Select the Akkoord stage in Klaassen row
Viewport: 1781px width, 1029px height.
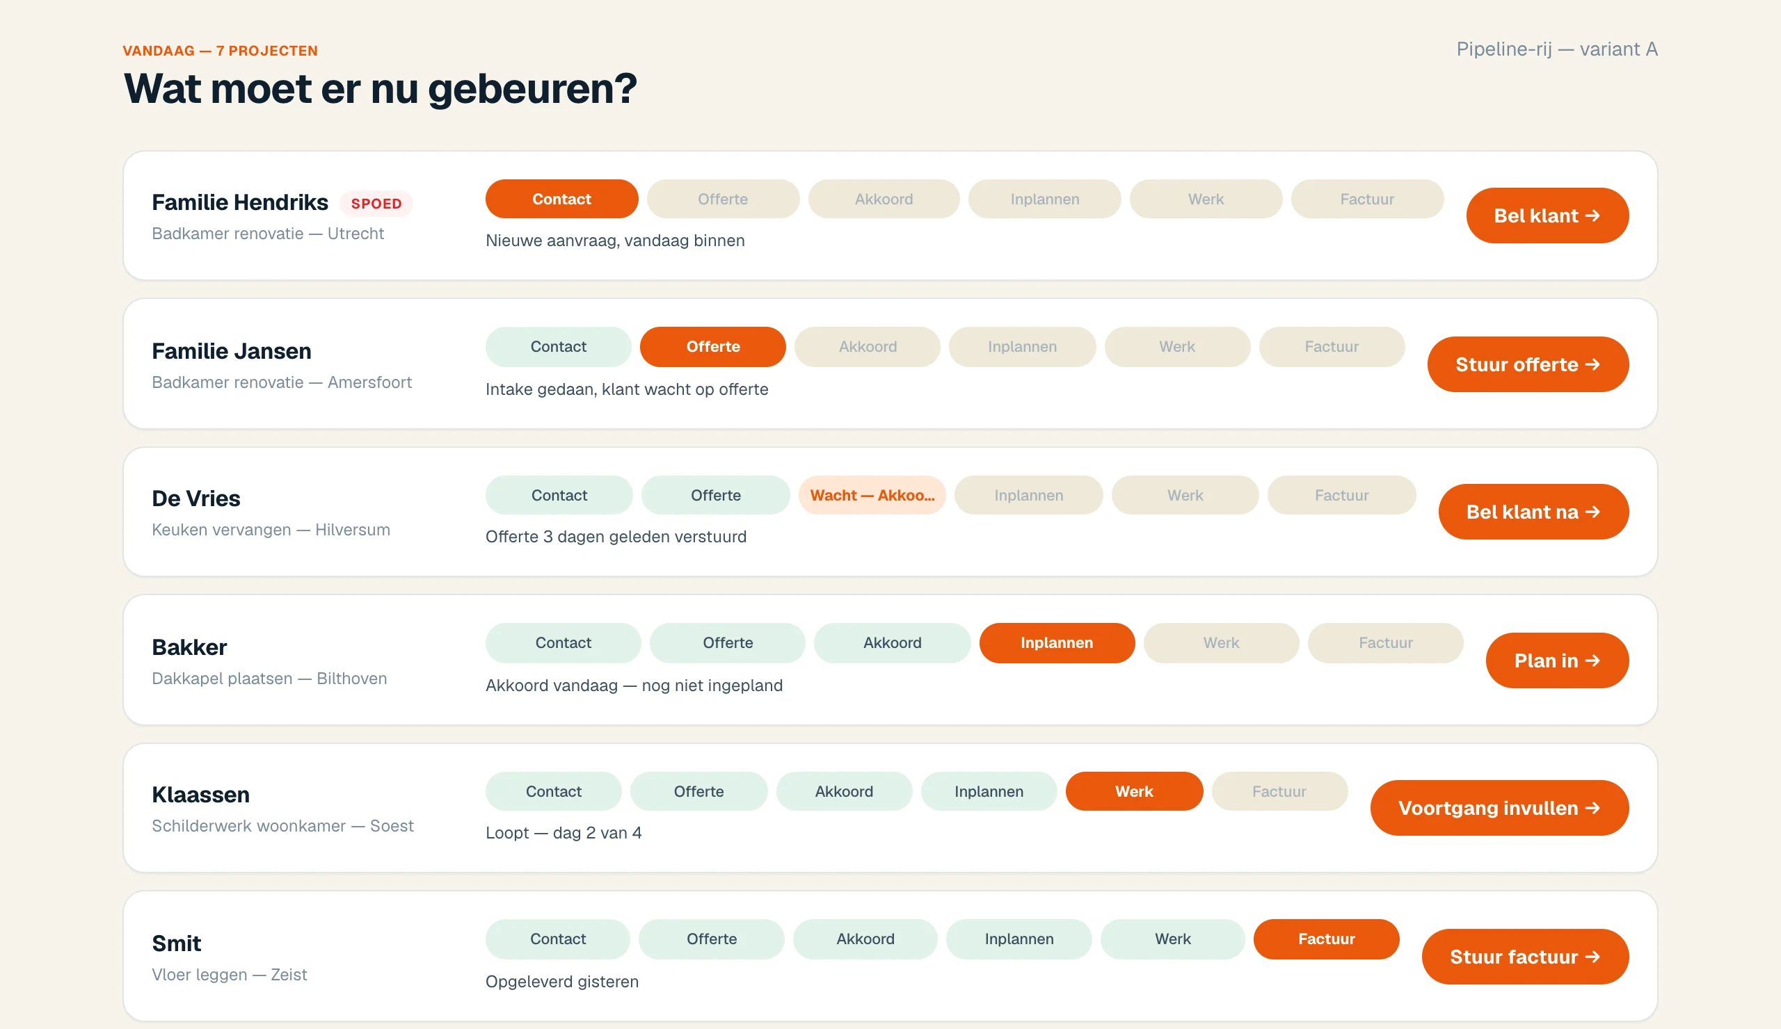tap(844, 791)
